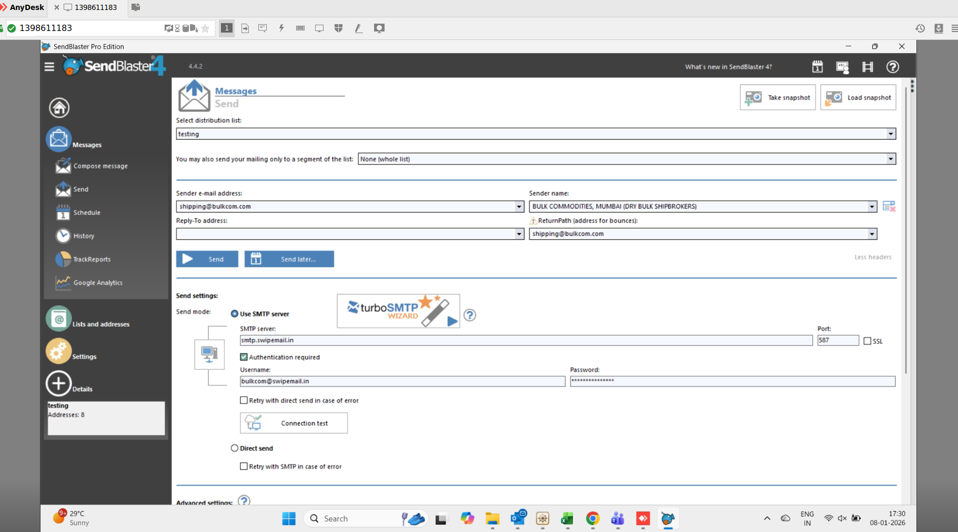
Task: Open Google Chrome from the taskbar
Action: pos(592,519)
